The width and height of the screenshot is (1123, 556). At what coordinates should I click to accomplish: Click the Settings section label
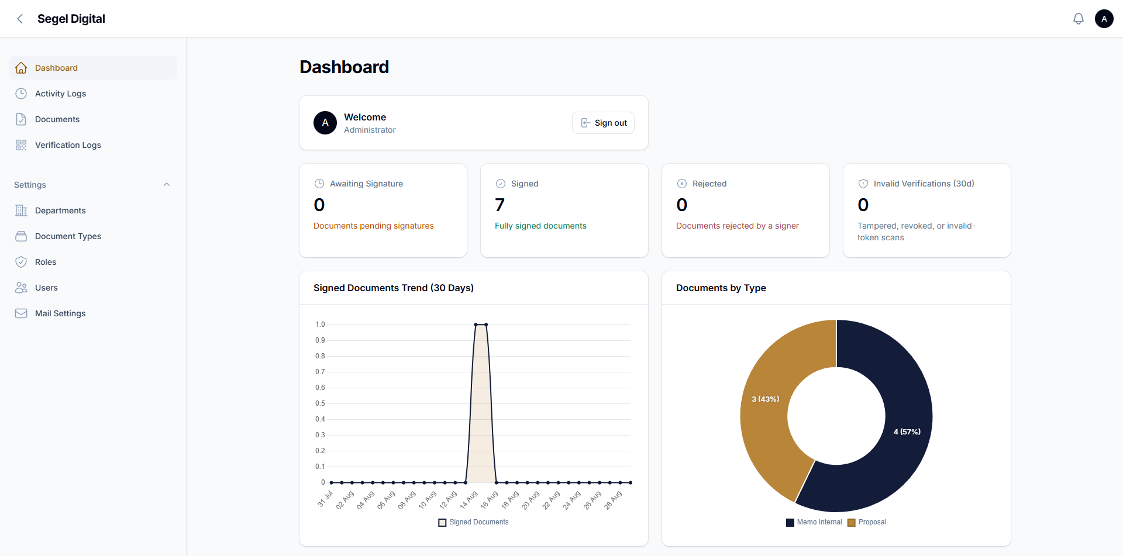click(30, 185)
